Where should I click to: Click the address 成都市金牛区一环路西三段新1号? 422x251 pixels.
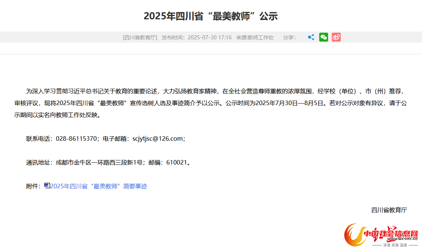click(x=99, y=163)
